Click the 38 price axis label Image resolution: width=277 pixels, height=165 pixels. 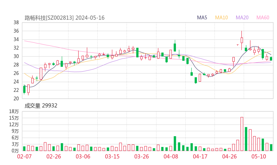(16, 22)
